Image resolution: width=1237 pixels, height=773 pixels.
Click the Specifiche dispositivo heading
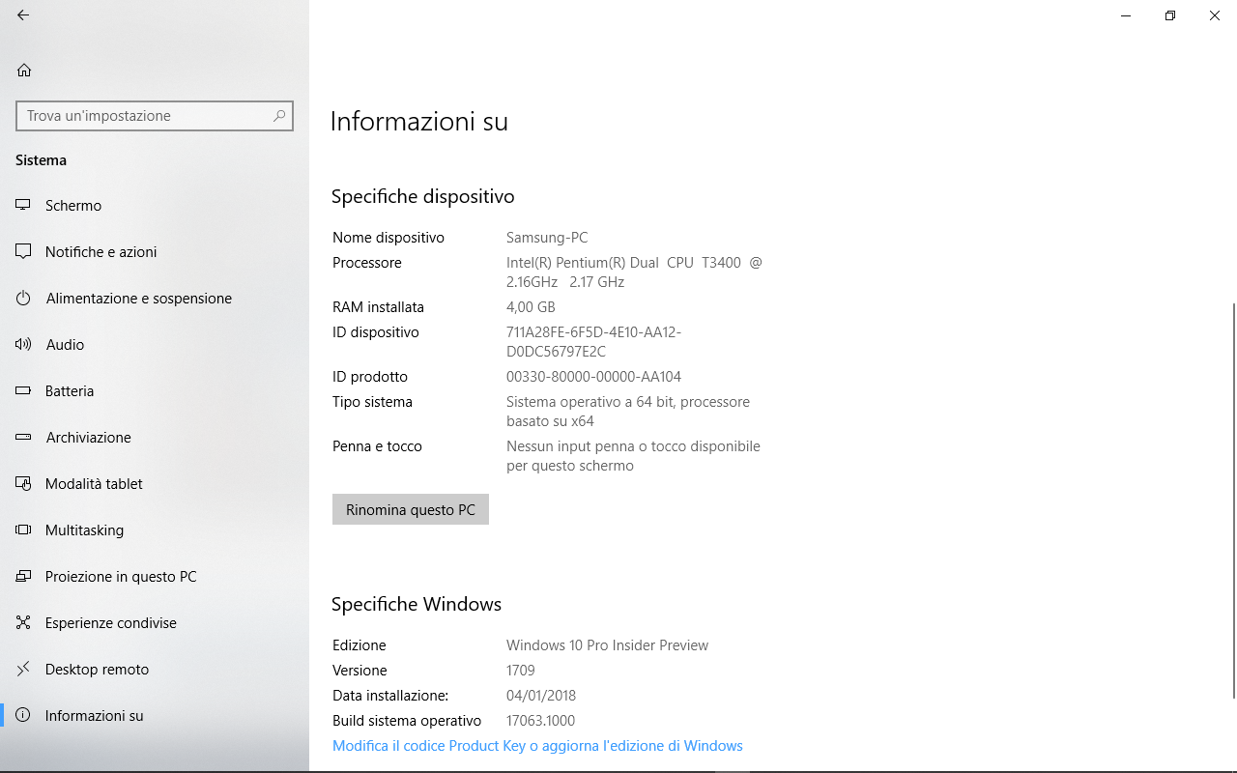422,197
